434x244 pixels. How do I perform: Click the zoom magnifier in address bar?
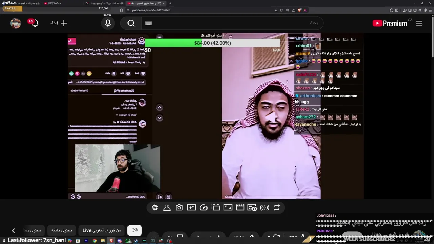point(288,10)
